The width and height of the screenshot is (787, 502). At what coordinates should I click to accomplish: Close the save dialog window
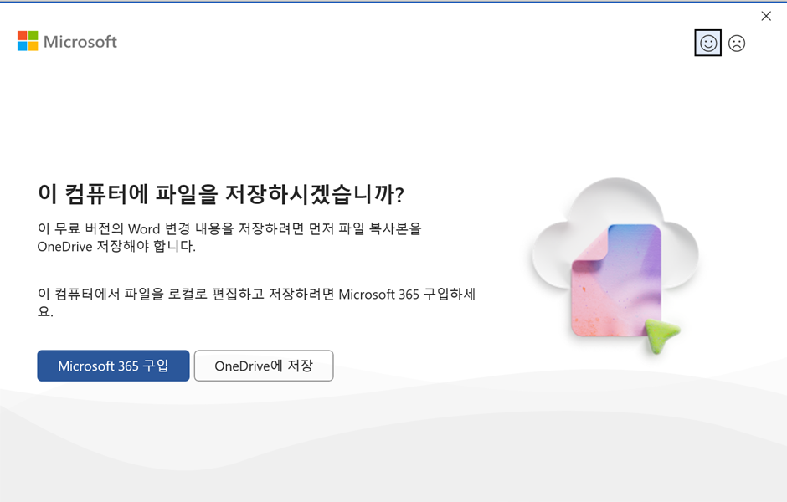coord(766,16)
